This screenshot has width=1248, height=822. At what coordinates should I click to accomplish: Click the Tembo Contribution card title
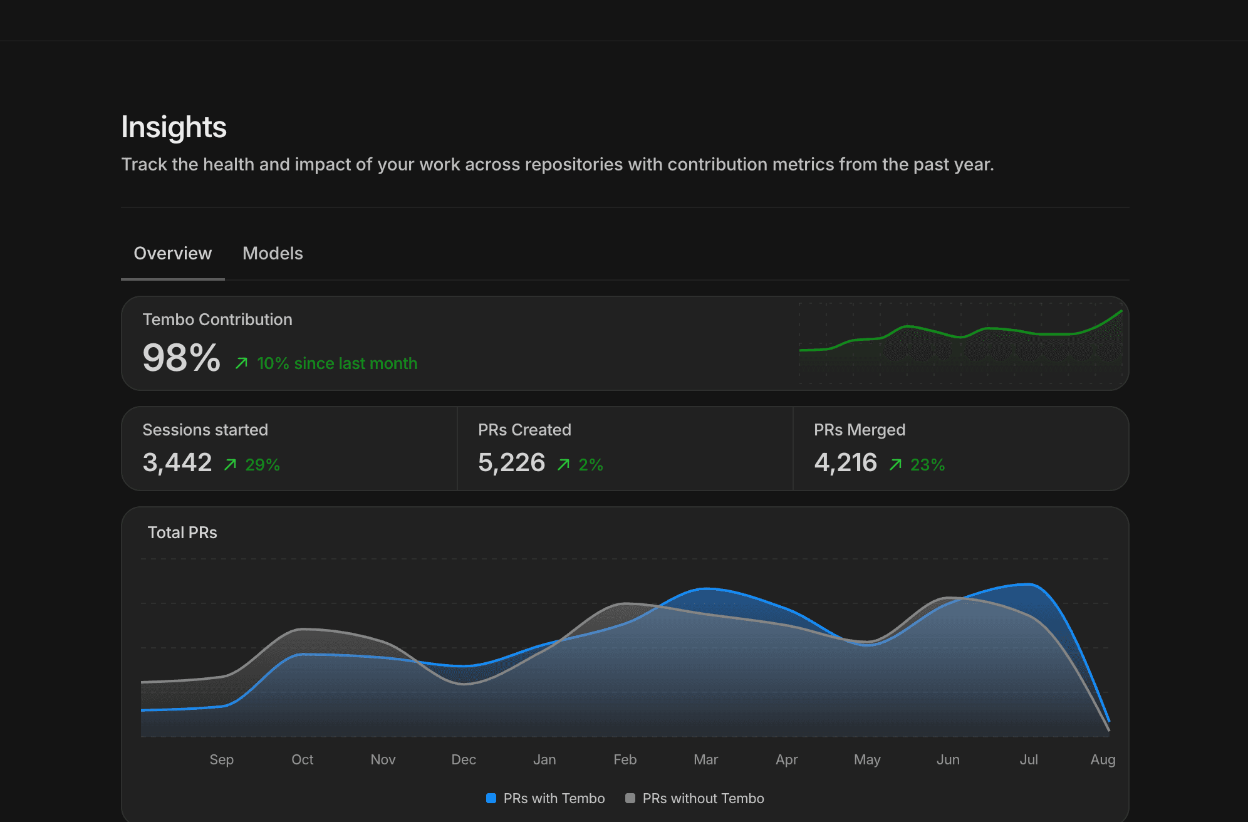click(x=217, y=320)
